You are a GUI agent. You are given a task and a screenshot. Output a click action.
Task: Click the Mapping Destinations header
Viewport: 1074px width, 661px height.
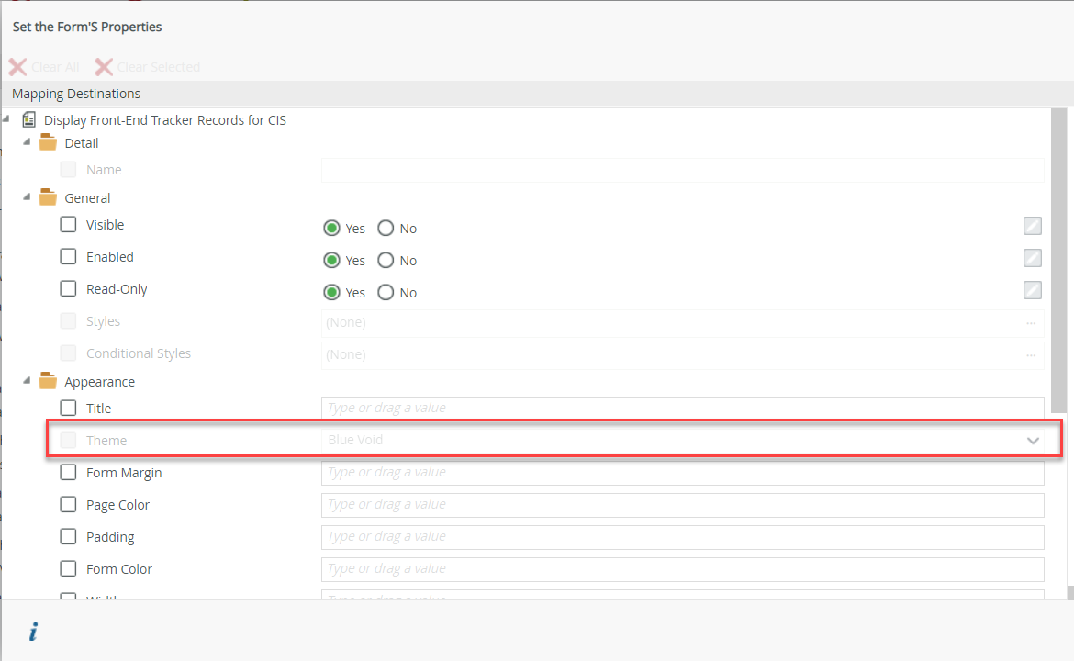(76, 94)
